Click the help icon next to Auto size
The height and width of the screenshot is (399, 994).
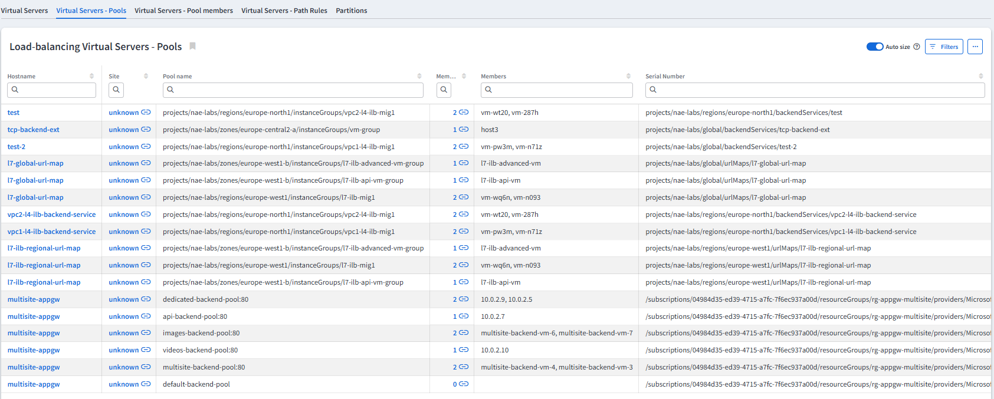coord(916,47)
